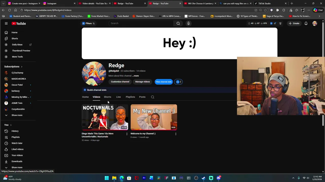Open the Filters dropdown in header
Viewport: 325px width, 182px height.
click(x=88, y=23)
